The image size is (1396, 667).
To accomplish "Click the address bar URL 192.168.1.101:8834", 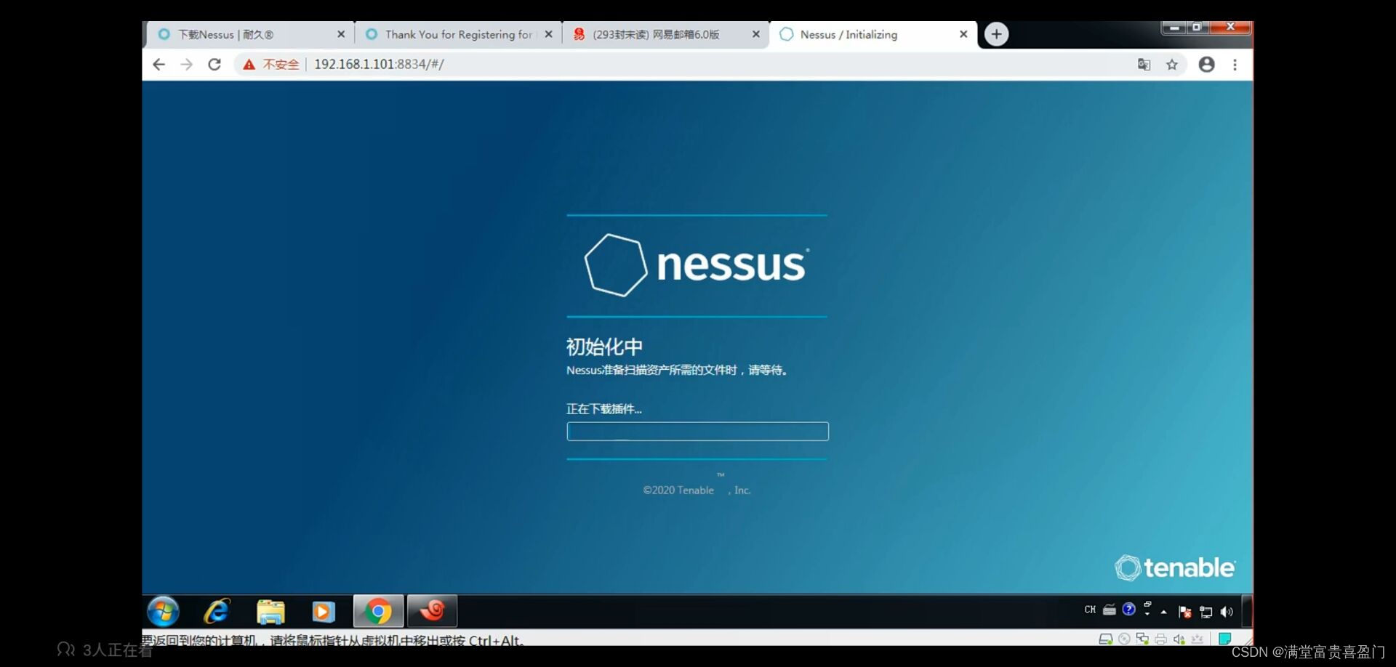I will click(379, 64).
